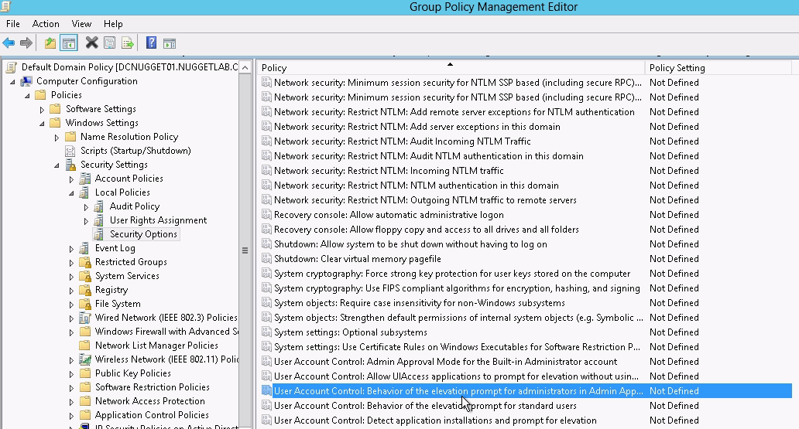Click the Default Domain Policy scroll icon

(x=11, y=67)
